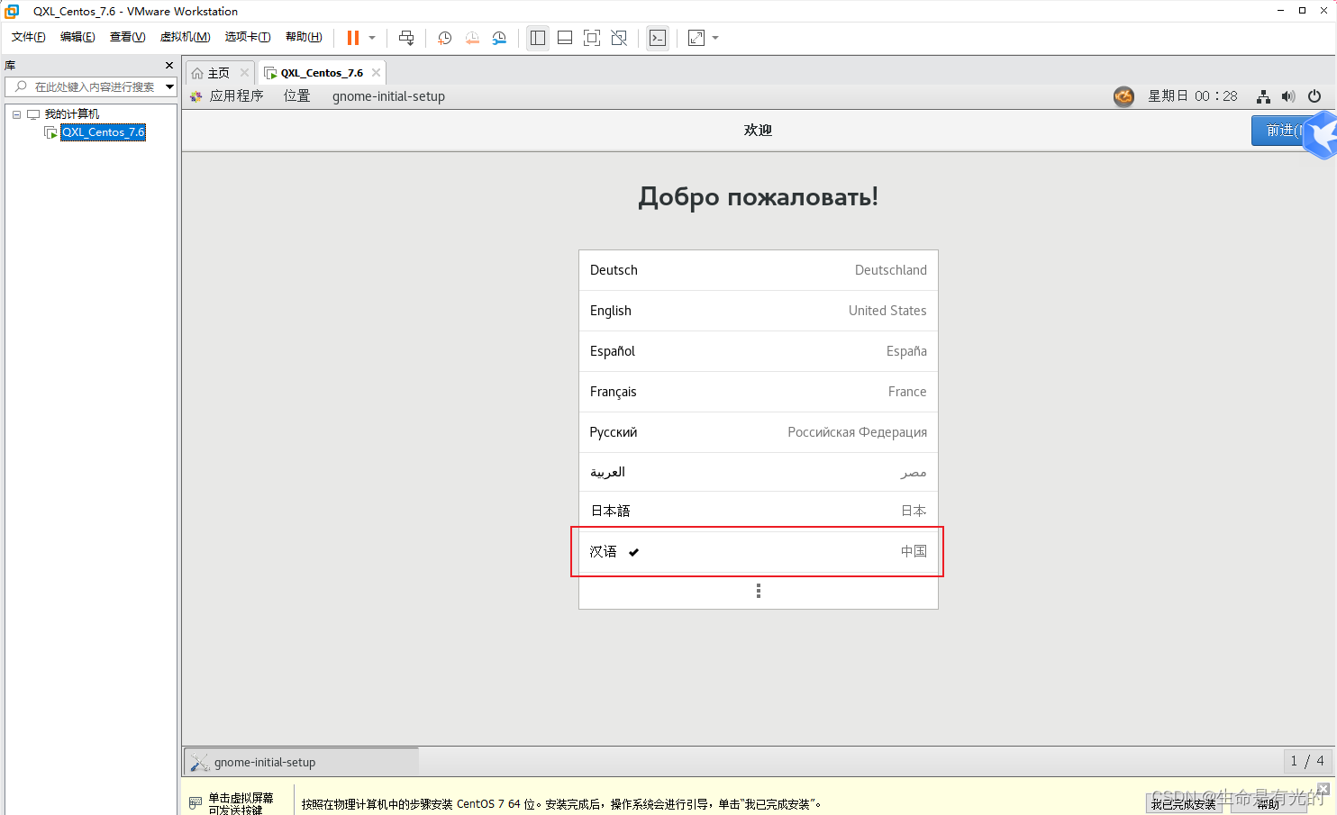The height and width of the screenshot is (815, 1337).
Task: Click the volume speaker icon
Action: click(1288, 96)
